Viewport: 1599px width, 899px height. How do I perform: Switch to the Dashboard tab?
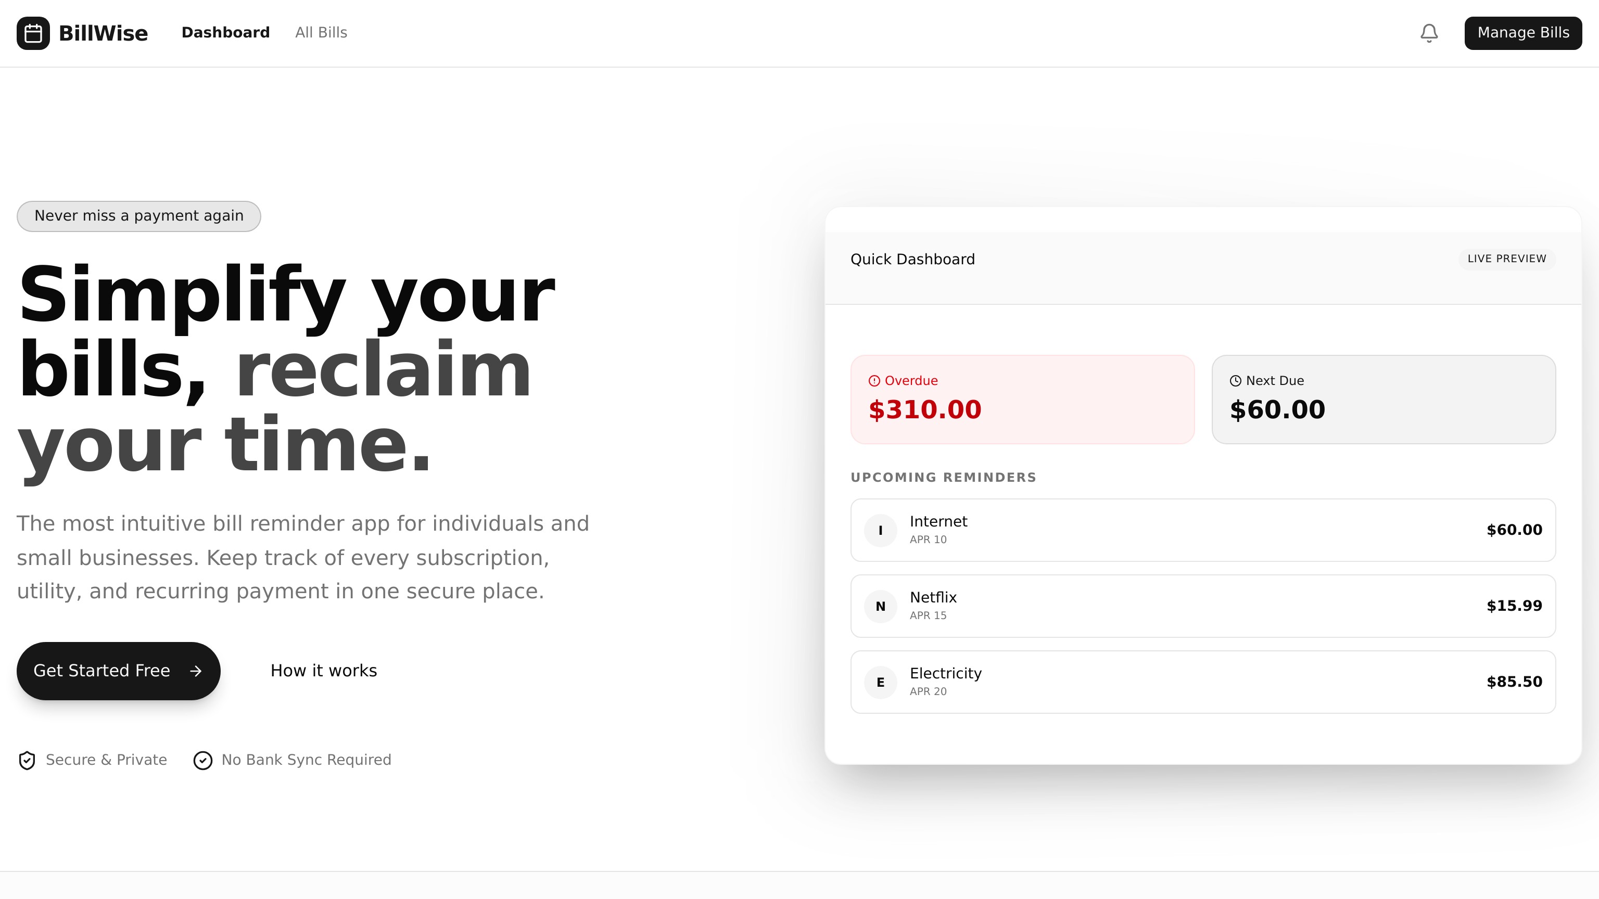click(x=225, y=33)
